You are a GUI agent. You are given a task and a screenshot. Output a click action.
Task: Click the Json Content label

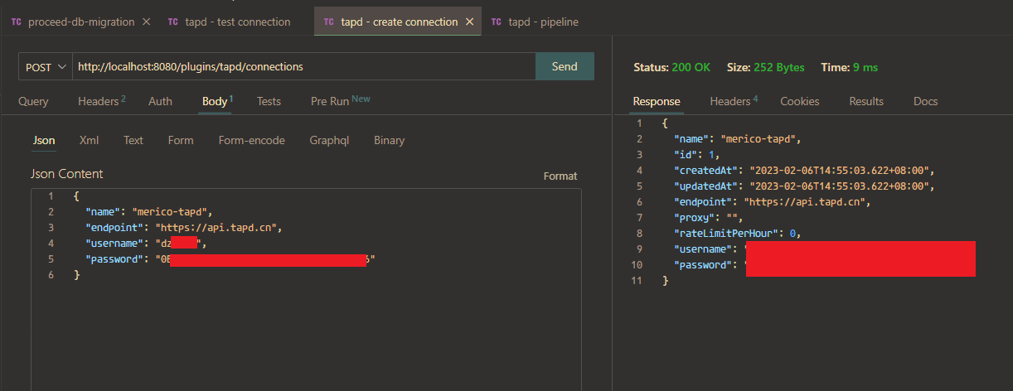pyautogui.click(x=67, y=174)
